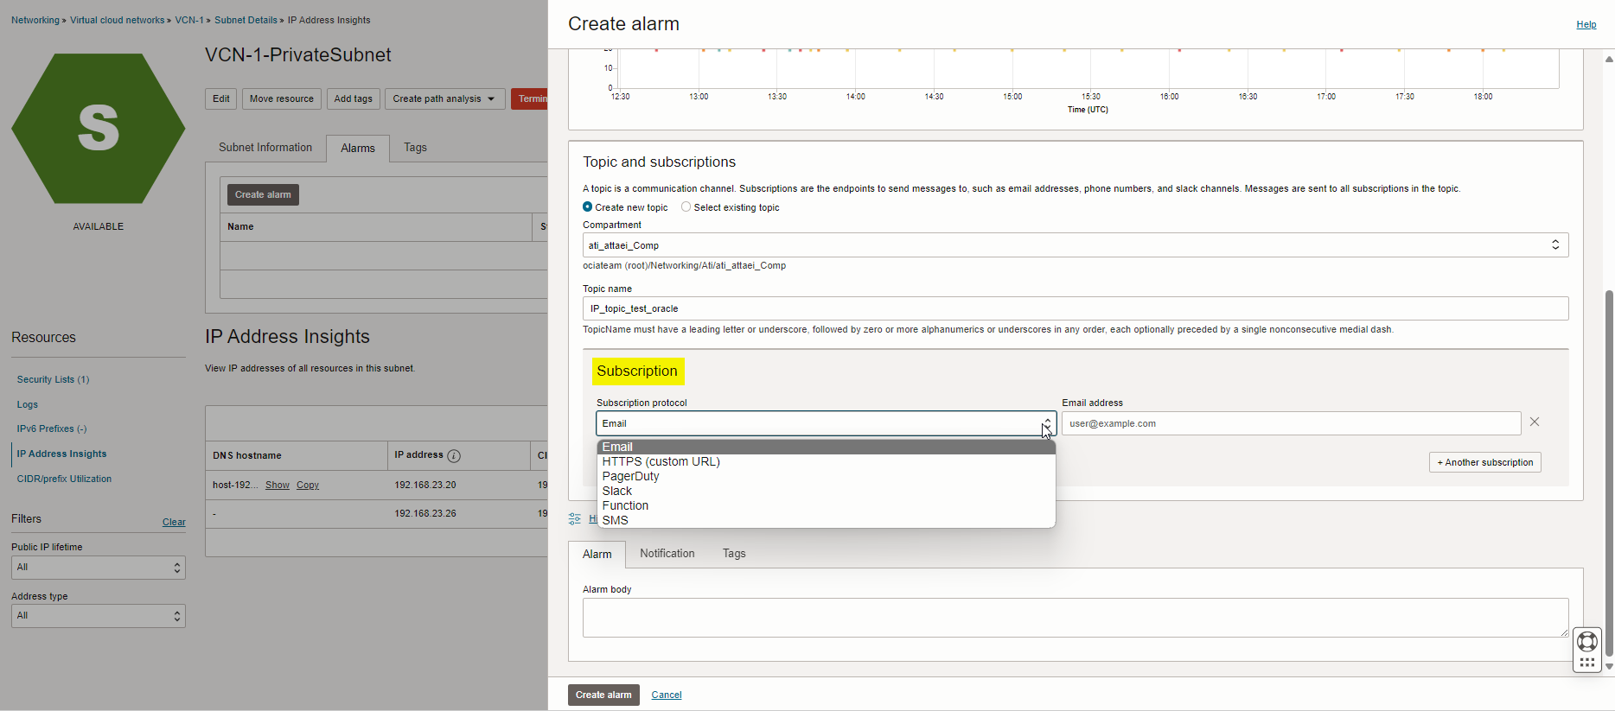
Task: Remove the subscription with the X icon
Action: pos(1534,422)
